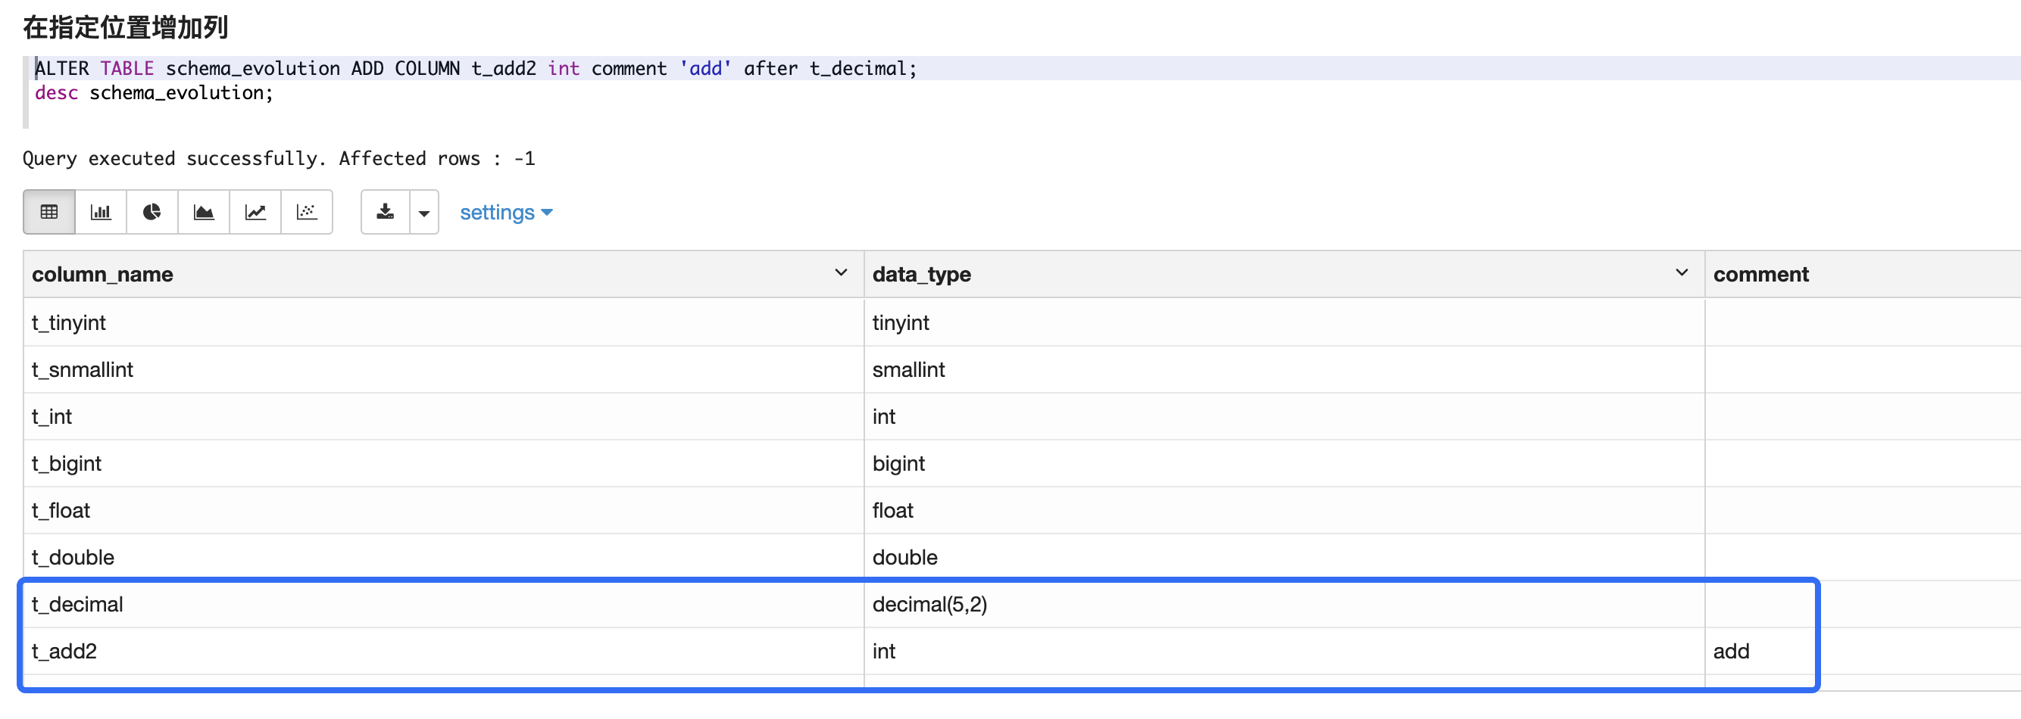Select the scatter chart visualization icon
This screenshot has width=2021, height=719.
tap(307, 212)
